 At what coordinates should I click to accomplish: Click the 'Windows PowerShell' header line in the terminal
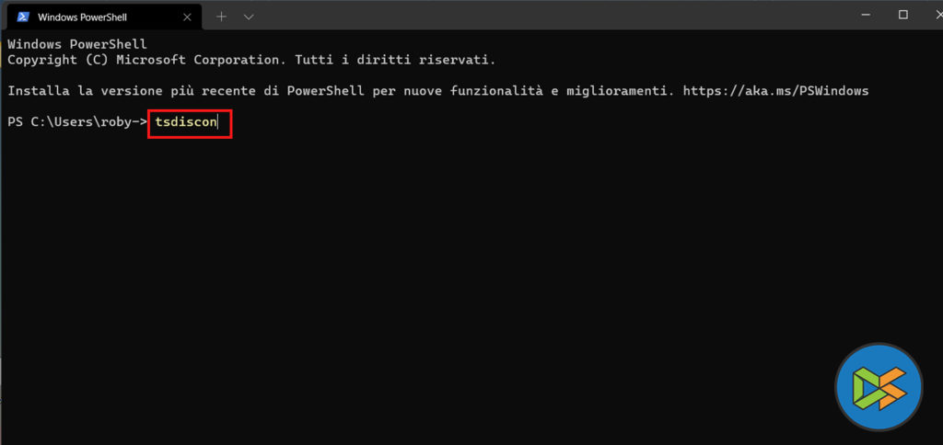click(x=76, y=44)
